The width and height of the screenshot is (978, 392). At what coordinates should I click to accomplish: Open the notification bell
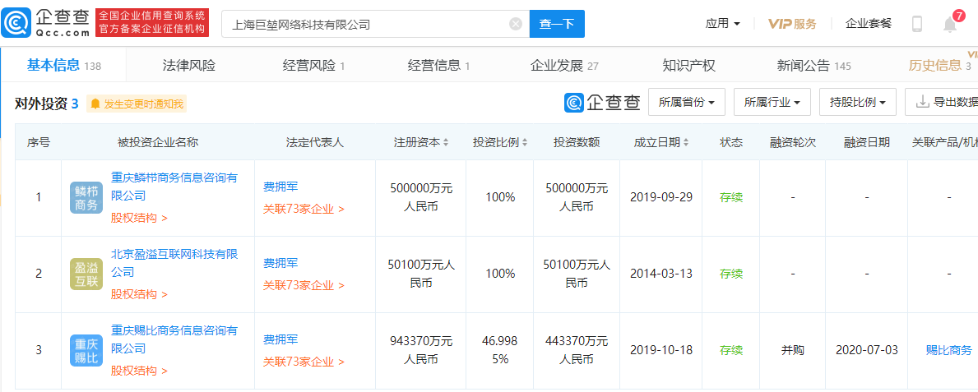point(950,25)
